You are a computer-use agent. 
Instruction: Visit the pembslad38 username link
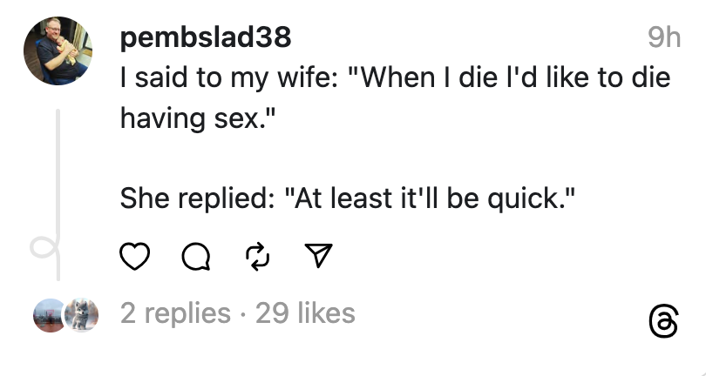click(205, 38)
